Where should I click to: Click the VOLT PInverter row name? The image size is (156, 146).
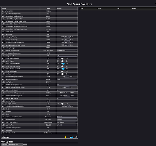(6, 112)
